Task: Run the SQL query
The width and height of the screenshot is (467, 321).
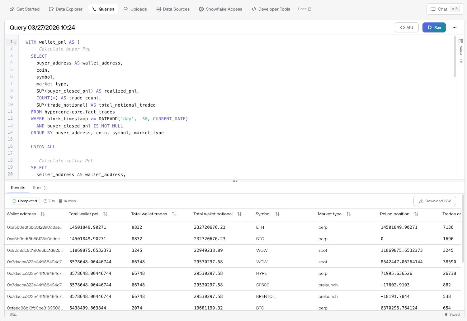Action: coord(434,27)
